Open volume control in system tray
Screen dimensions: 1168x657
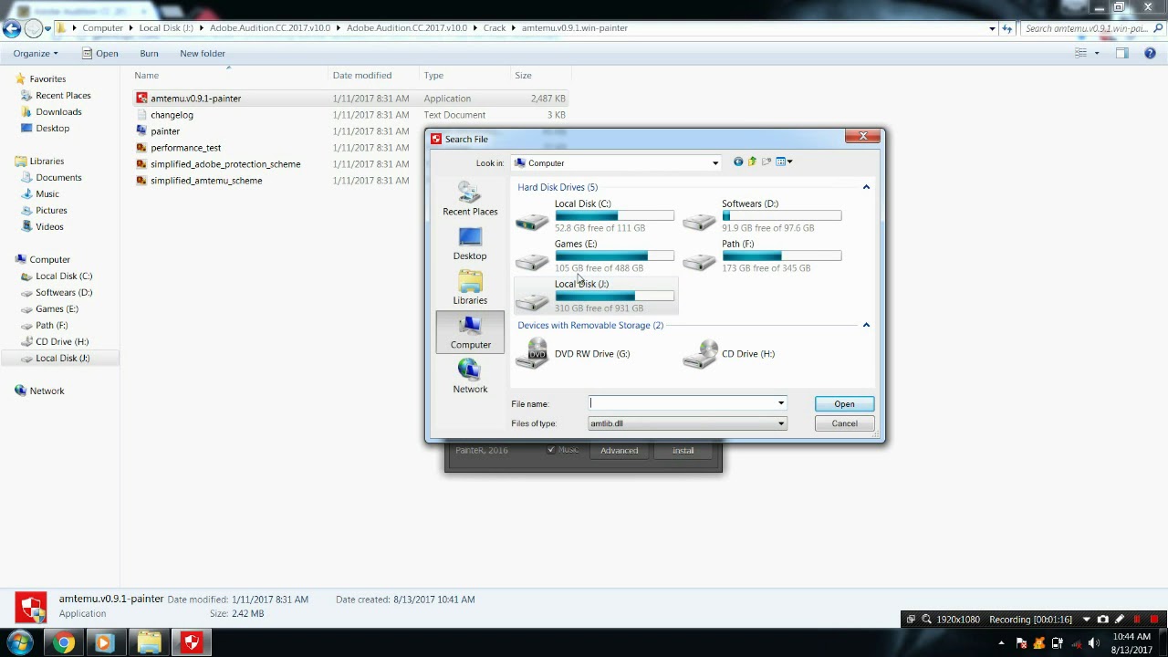(1094, 643)
